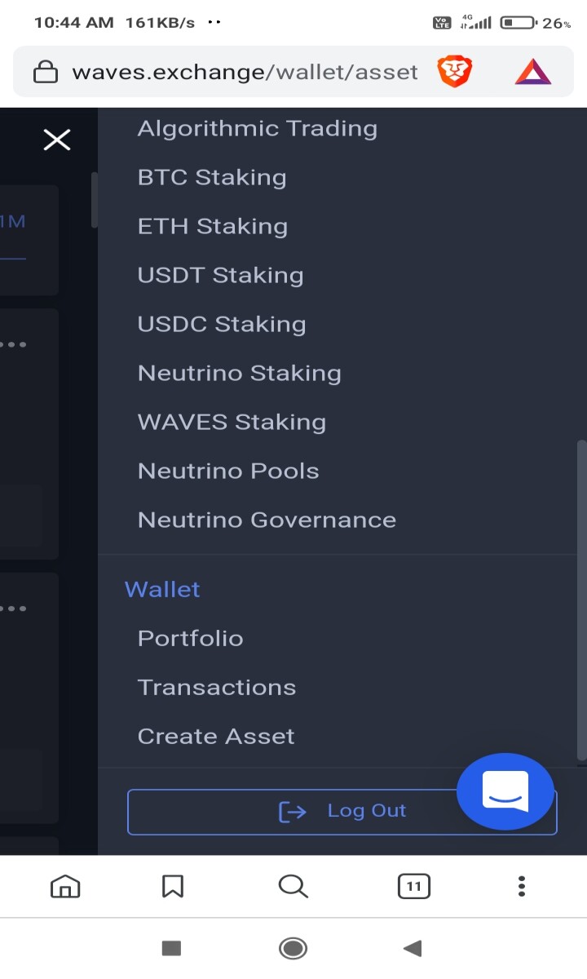
Task: Tap the search magnifier icon
Action: (293, 886)
